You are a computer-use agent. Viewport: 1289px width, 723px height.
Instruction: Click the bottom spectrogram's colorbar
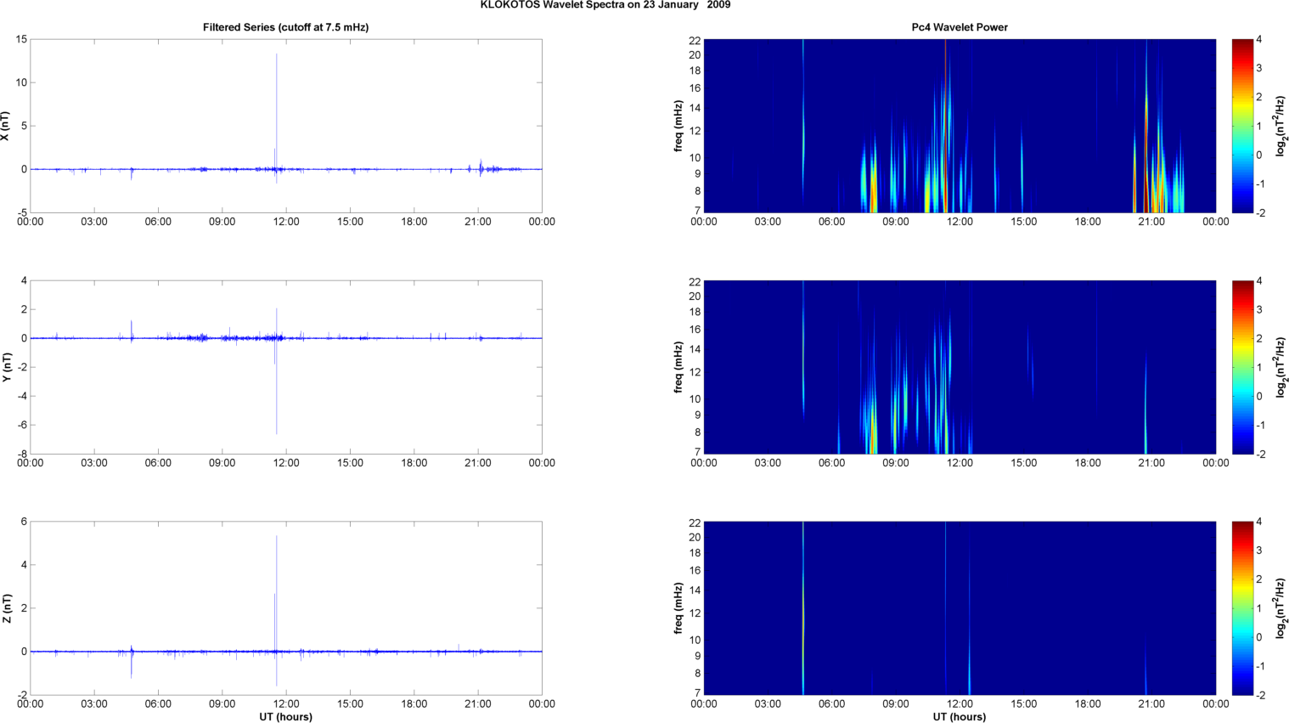tap(1241, 608)
